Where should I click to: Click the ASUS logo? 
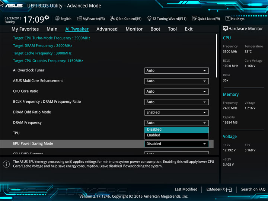point(14,6)
